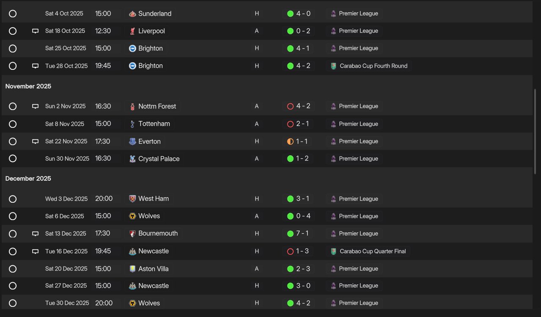
Task: Open the 7 - 1 Bournemouth result
Action: [x=302, y=234]
